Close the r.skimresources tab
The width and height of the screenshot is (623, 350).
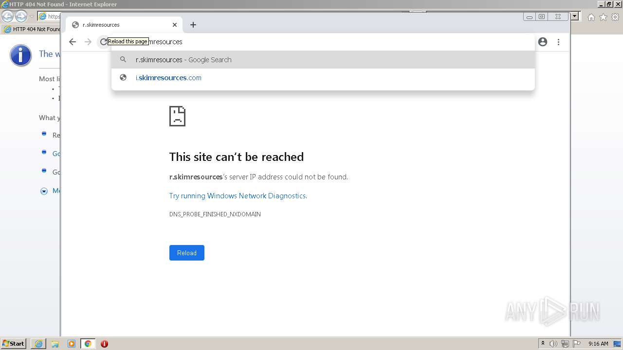click(175, 25)
